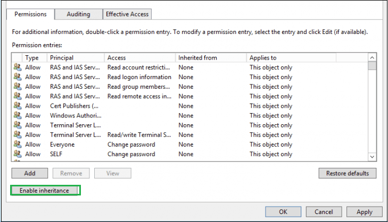This screenshot has width=388, height=222.
Task: Click Enable inheritance button
Action: tap(45, 190)
